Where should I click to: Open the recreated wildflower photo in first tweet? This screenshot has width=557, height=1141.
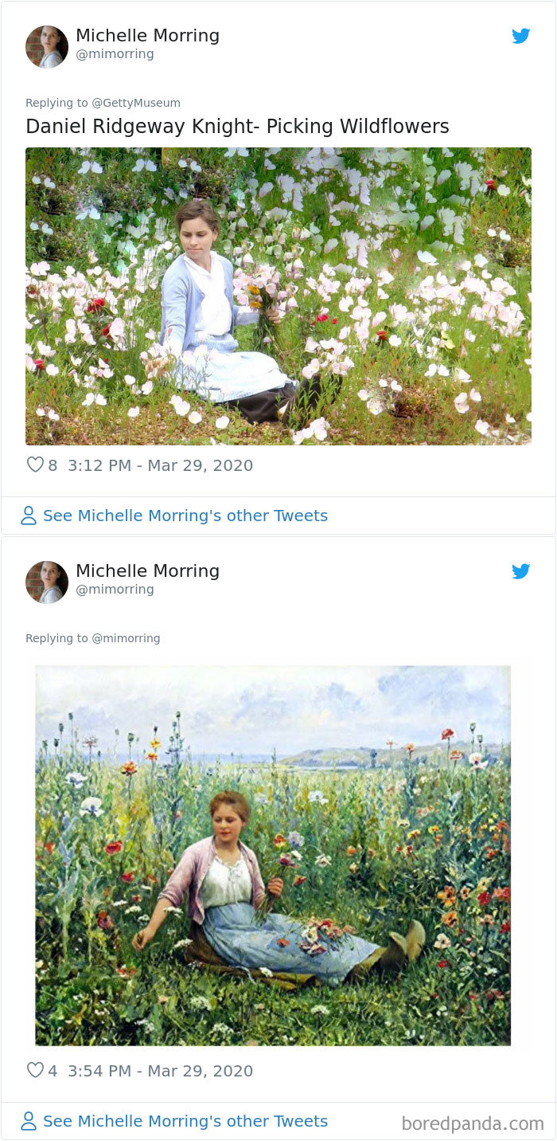tap(278, 295)
